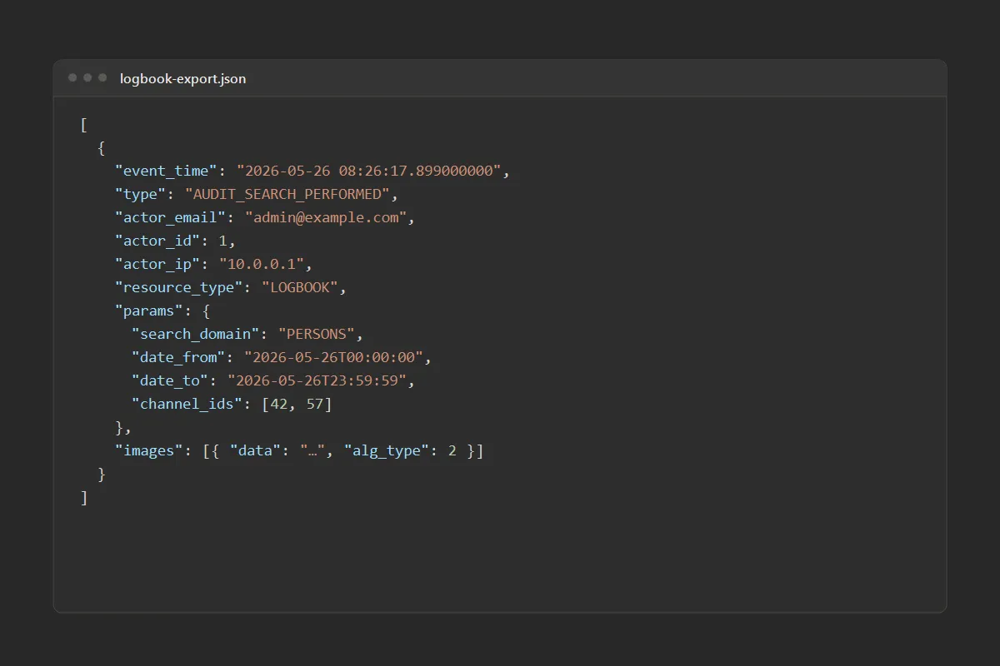The width and height of the screenshot is (1000, 666).
Task: Click the third window control dot
Action: (x=102, y=77)
